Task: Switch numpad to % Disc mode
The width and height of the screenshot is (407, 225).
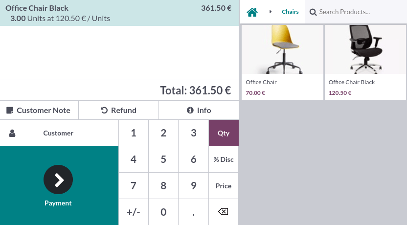Action: coord(224,159)
